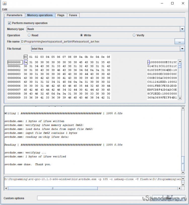
Task: Open the Parameters tab
Action: pos(15,15)
